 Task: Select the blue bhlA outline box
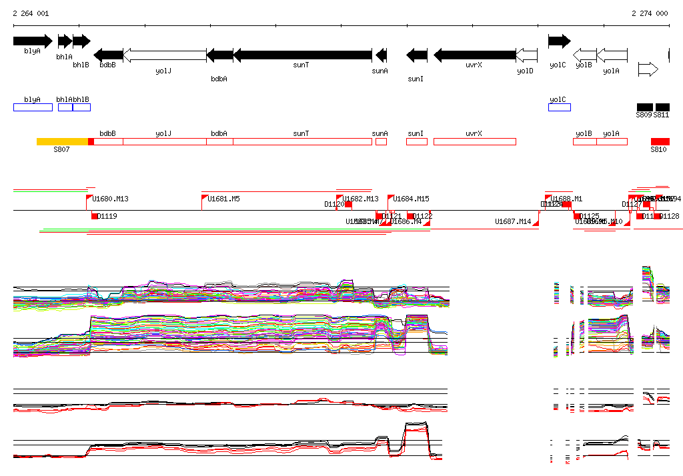(x=65, y=107)
